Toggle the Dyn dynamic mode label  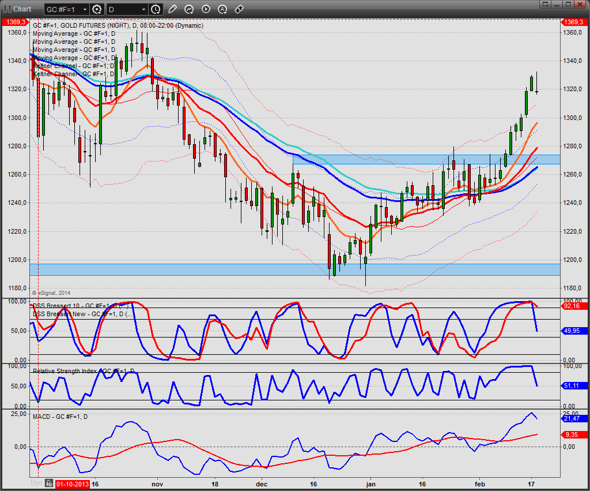[36, 483]
